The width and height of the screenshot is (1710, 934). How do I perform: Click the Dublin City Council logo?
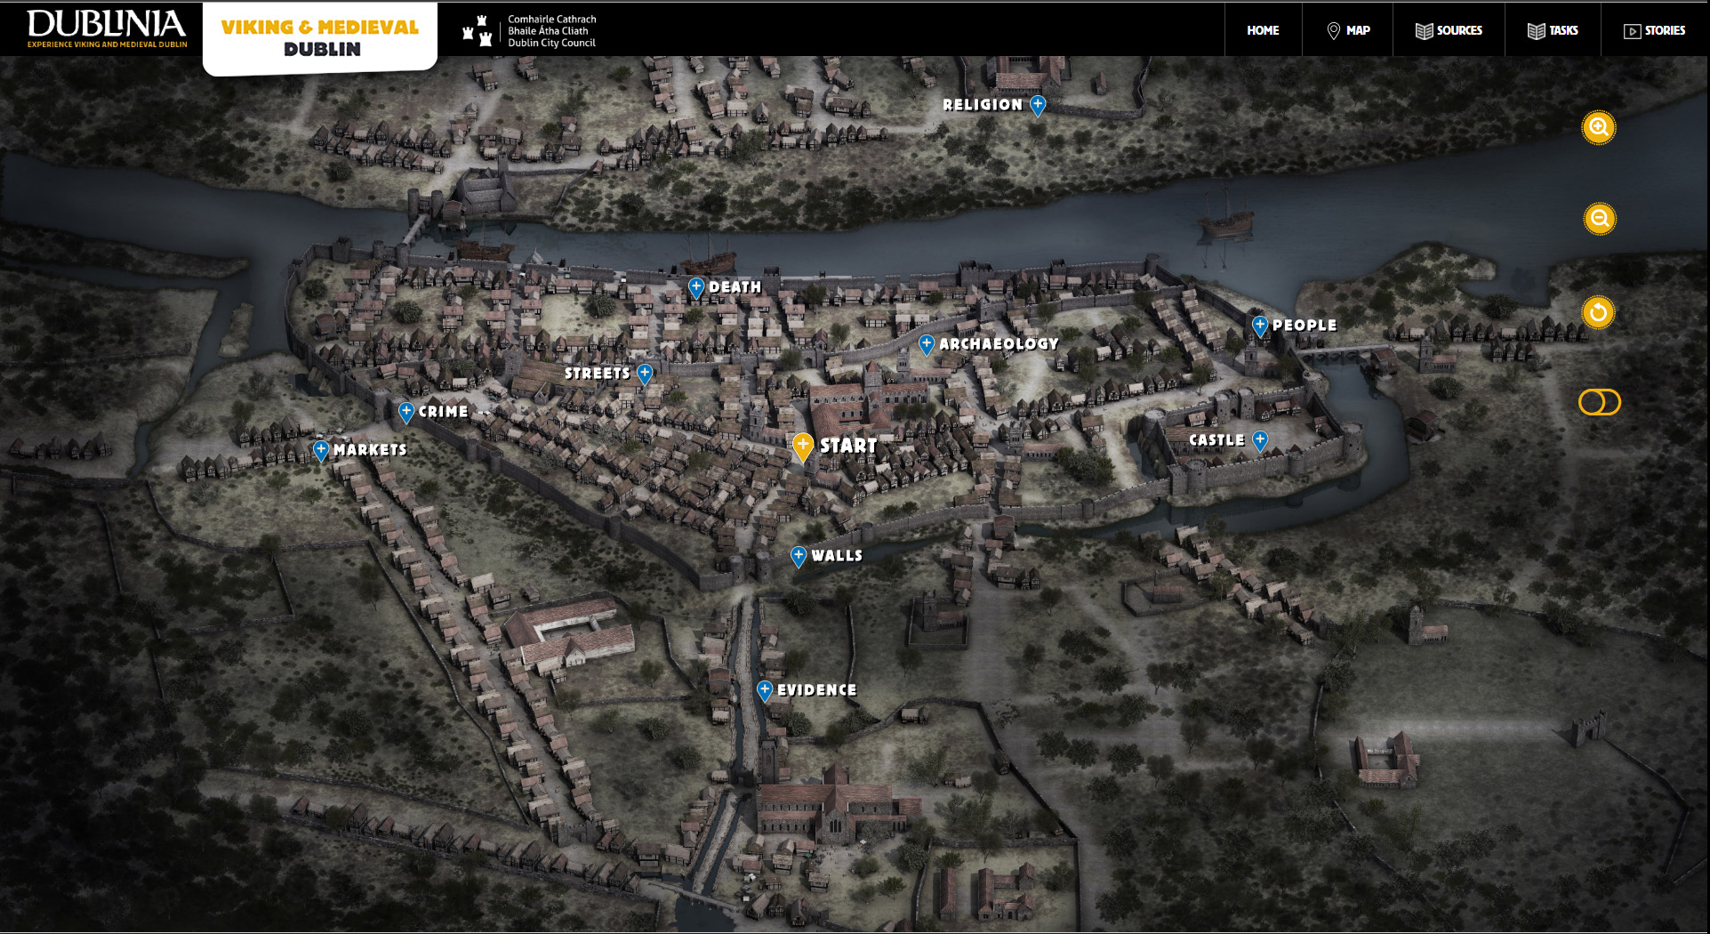pyautogui.click(x=529, y=31)
